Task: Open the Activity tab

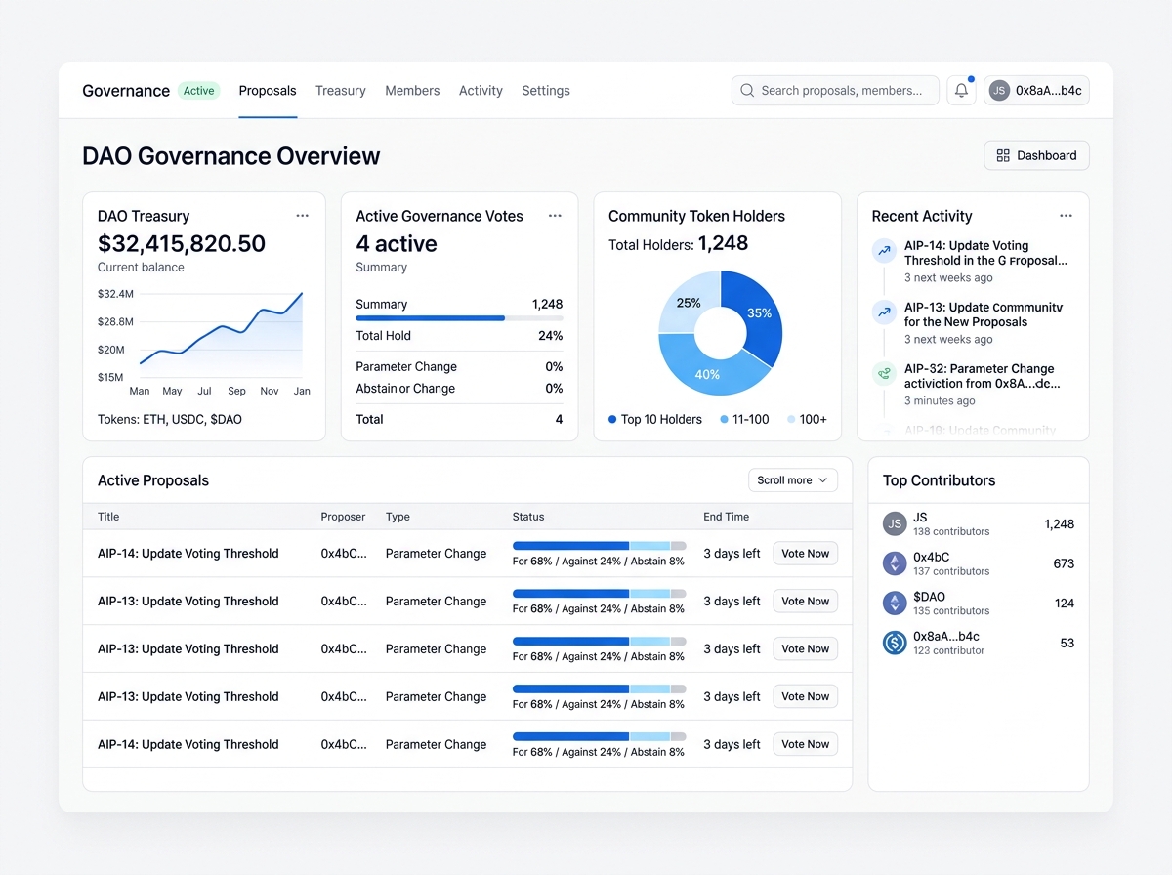Action: pos(481,91)
